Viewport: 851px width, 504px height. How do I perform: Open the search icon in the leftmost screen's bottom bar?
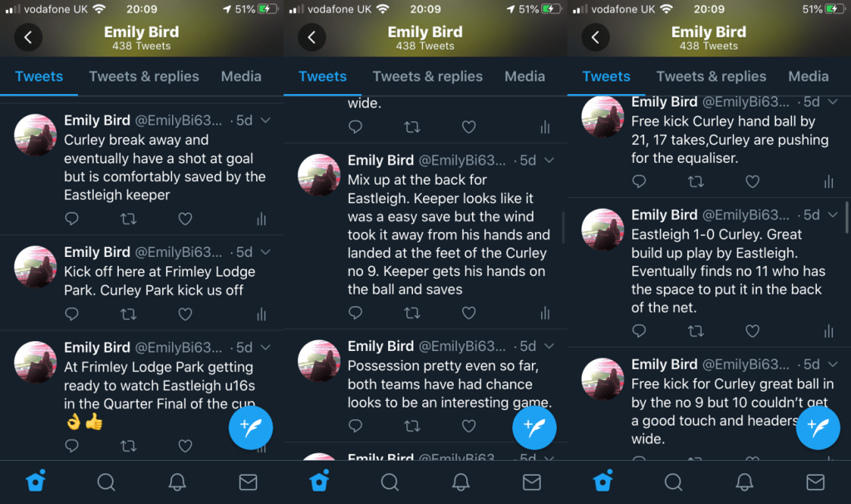tap(106, 482)
